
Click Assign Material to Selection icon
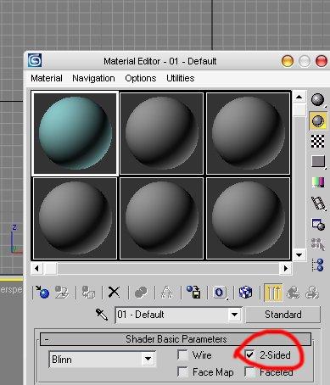pyautogui.click(x=88, y=292)
